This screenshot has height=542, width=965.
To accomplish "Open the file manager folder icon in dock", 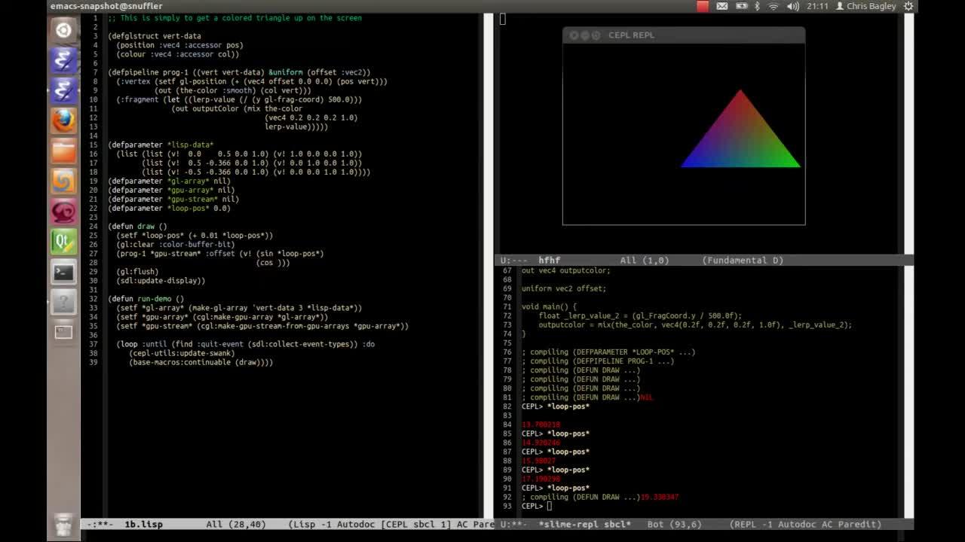I will pos(63,151).
